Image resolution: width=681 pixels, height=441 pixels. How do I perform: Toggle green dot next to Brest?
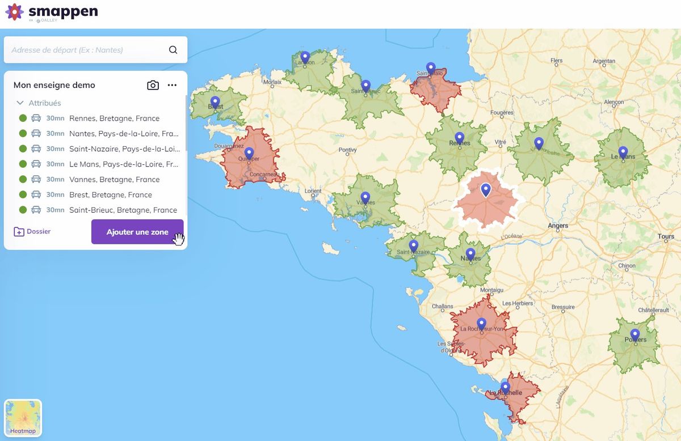(x=23, y=195)
